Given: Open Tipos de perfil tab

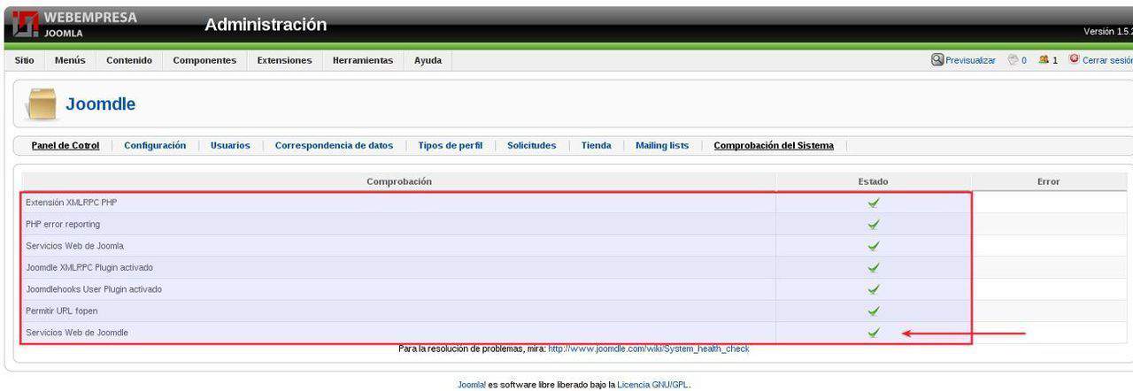Looking at the screenshot, I should [x=450, y=145].
